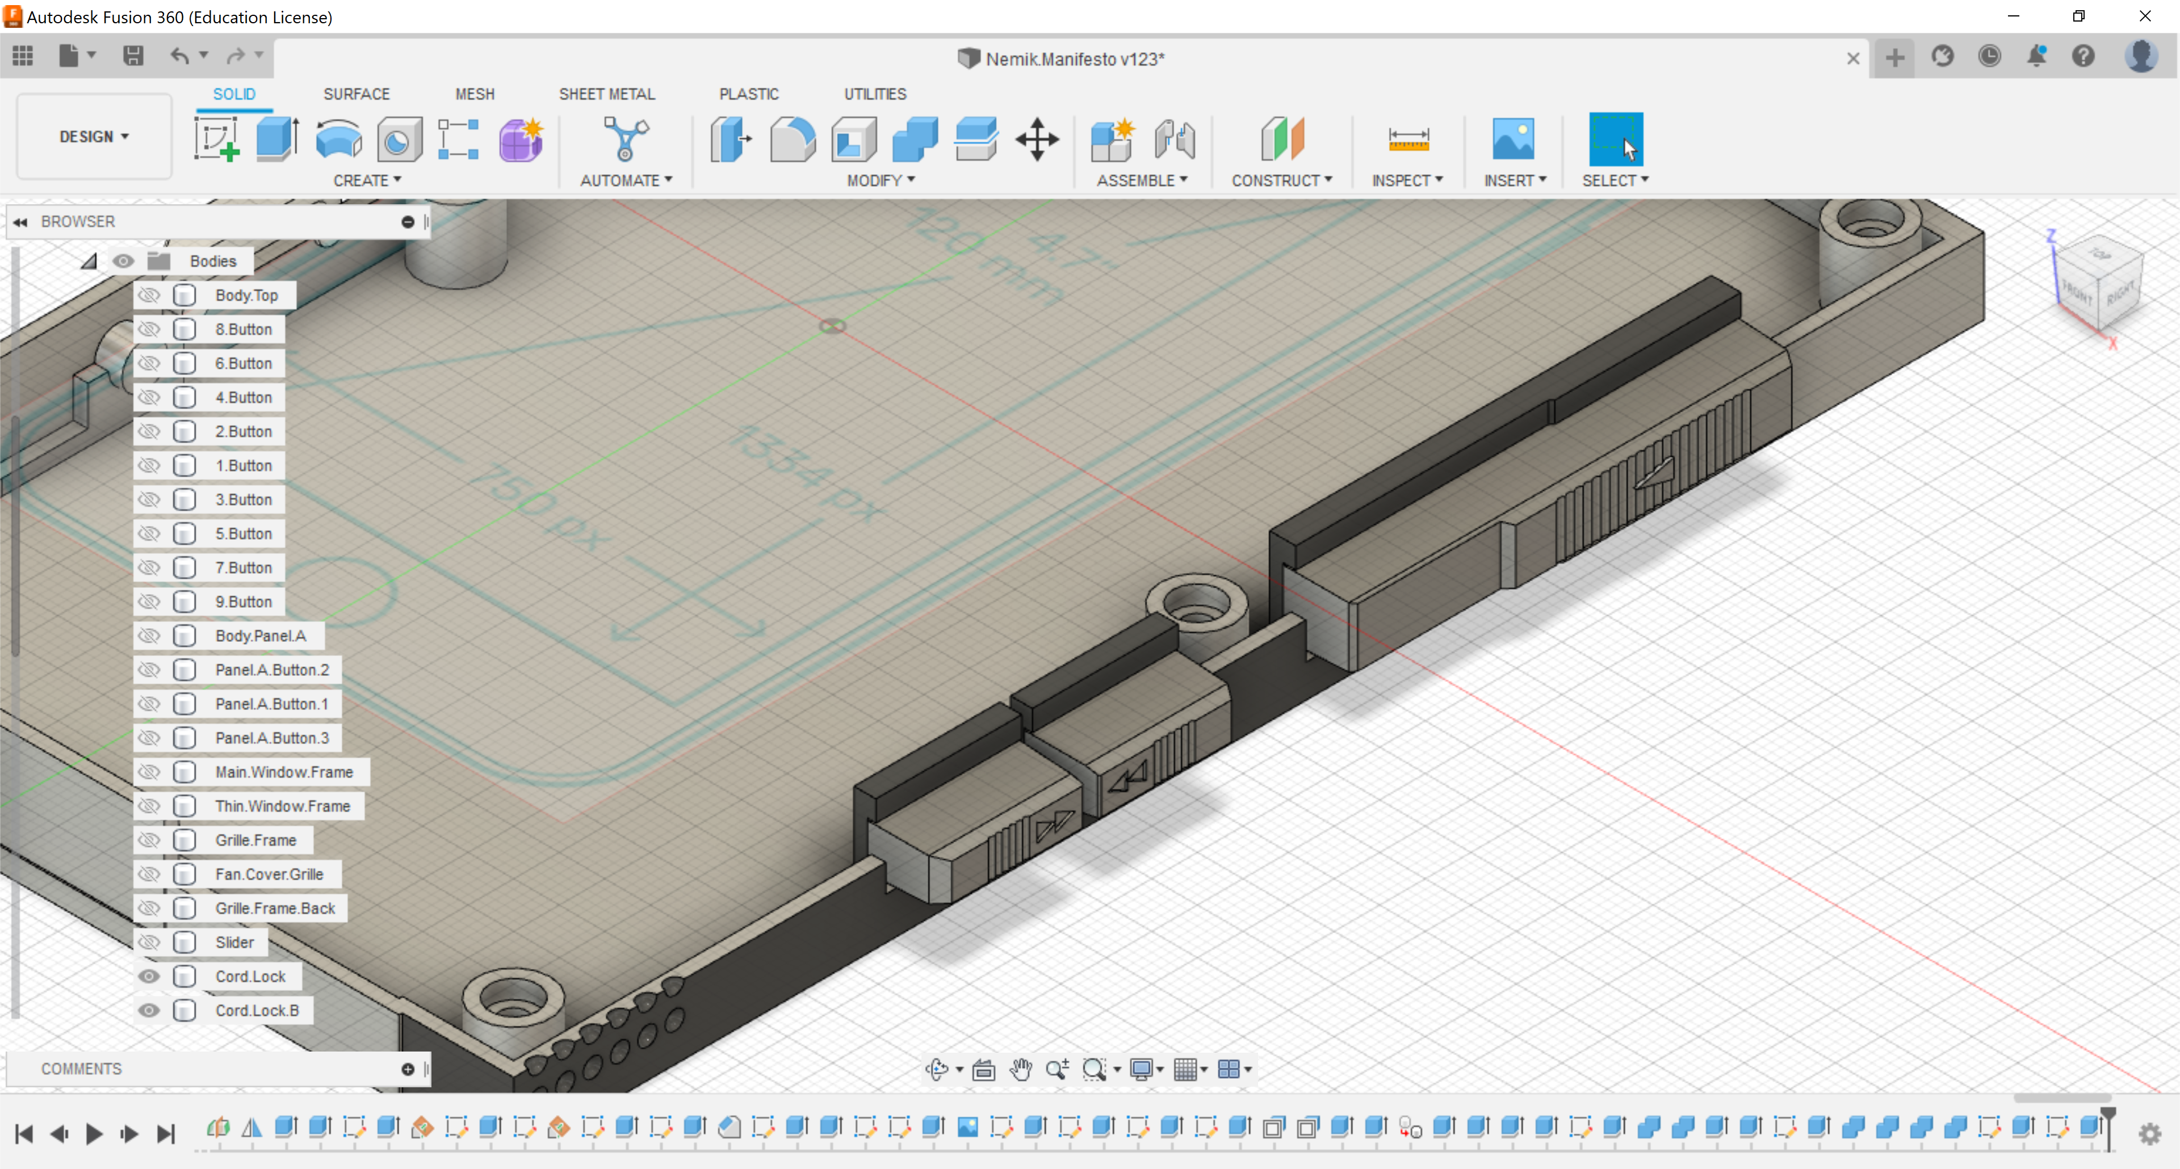Show the Slider body
The width and height of the screenshot is (2180, 1169).
click(x=149, y=943)
